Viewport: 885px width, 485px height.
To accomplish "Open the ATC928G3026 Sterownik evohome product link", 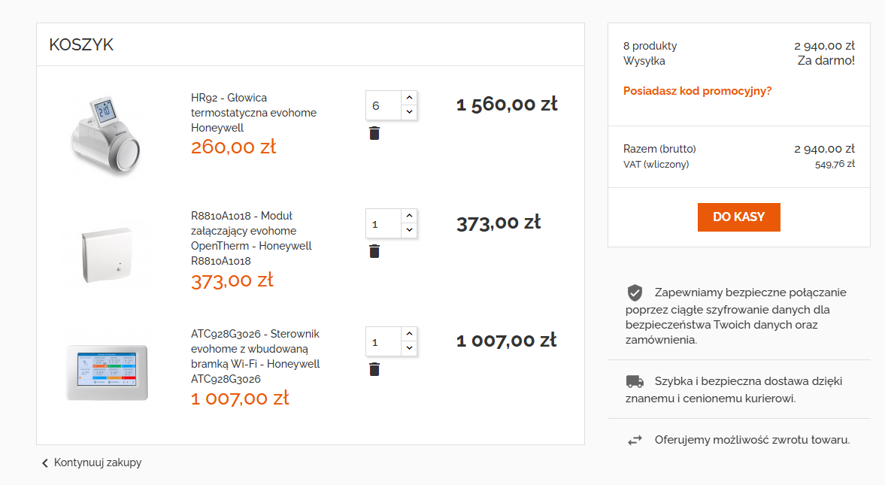I will click(x=255, y=356).
